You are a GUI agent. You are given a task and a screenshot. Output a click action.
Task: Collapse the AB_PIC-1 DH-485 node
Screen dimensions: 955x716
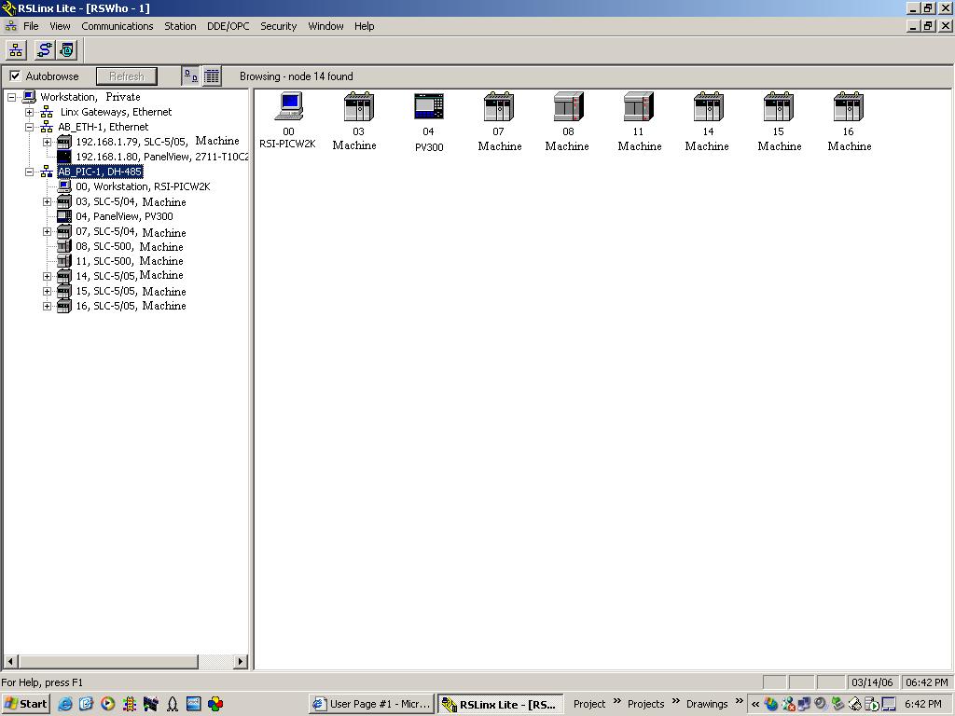click(x=29, y=172)
